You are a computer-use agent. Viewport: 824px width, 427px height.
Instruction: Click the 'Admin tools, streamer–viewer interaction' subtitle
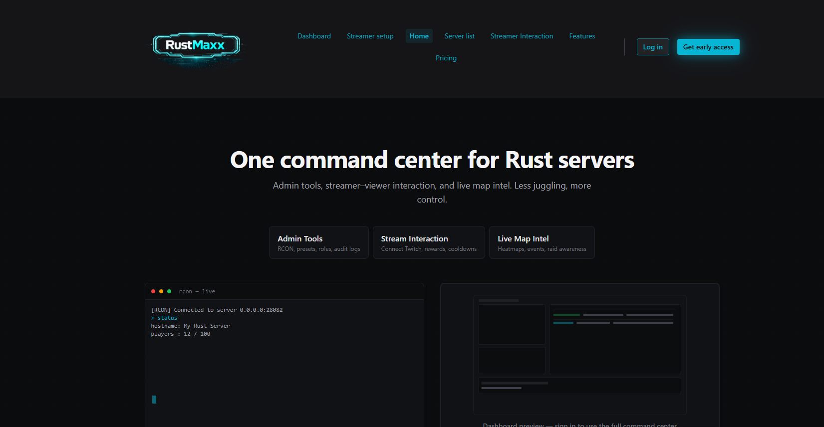tap(432, 192)
